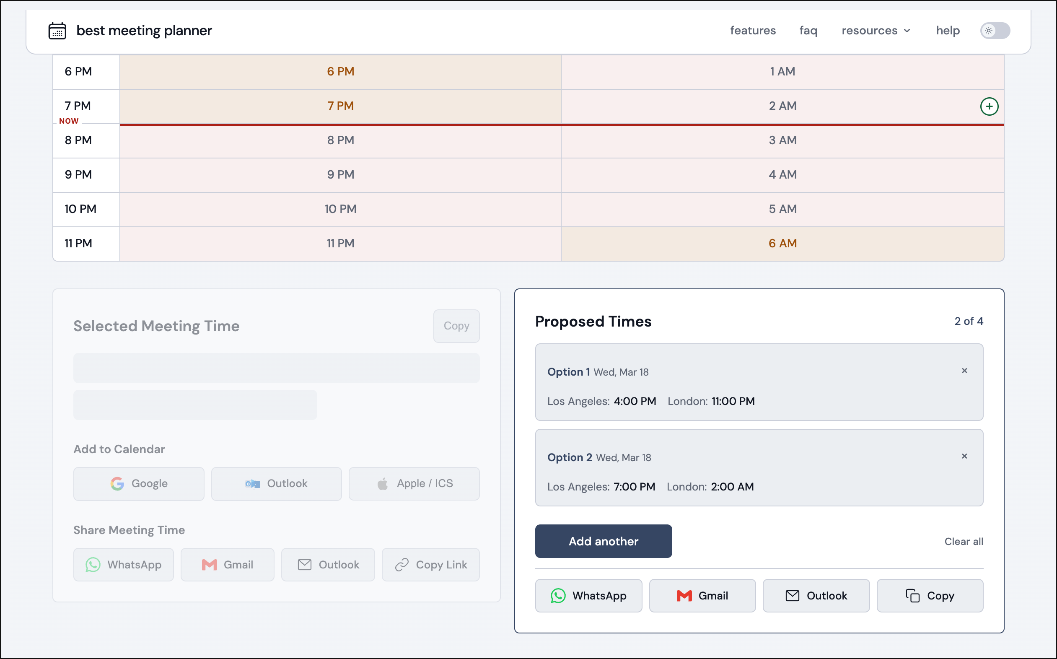Copy the meeting link

pyautogui.click(x=430, y=564)
